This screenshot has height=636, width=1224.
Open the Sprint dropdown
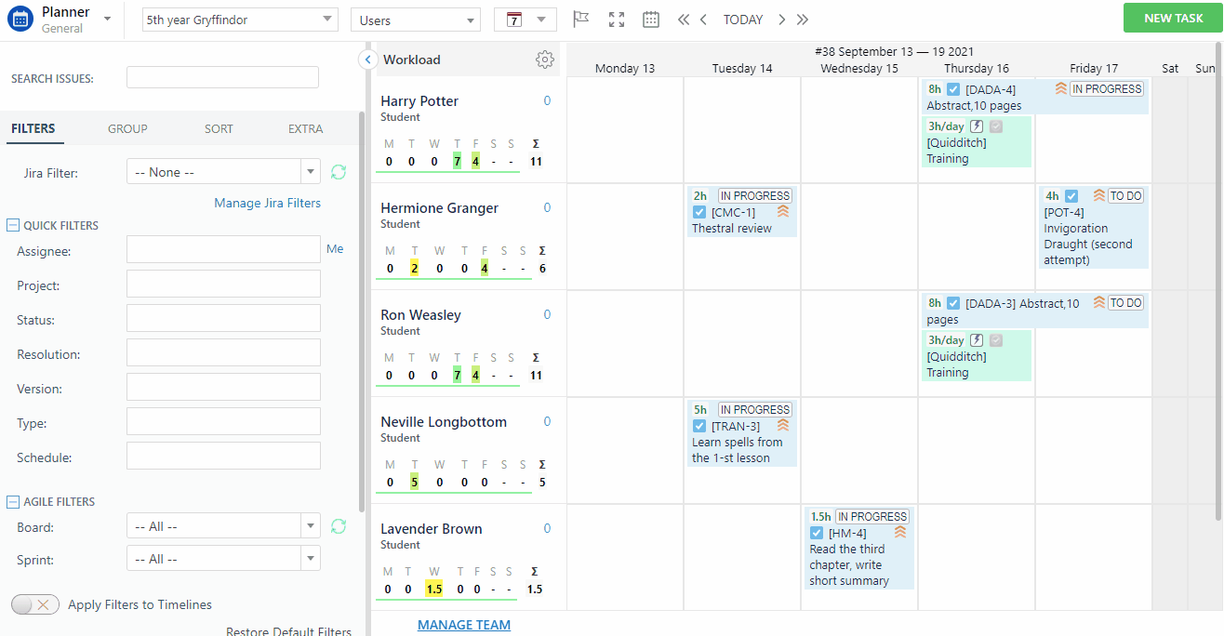pos(223,559)
